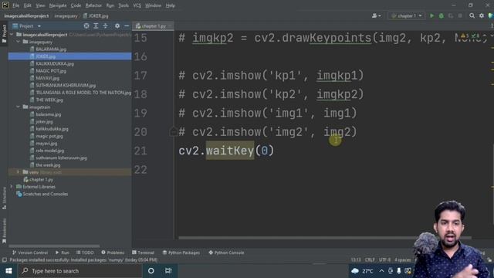Viewport: 494px width, 278px height.
Task: Run the chapter 1 configuration
Action: click(432, 15)
